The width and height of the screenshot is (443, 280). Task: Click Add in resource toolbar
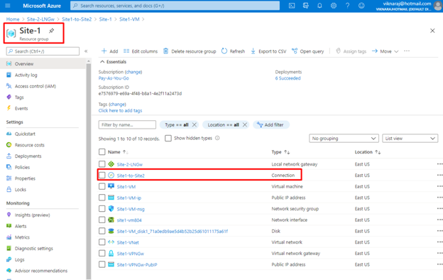pos(109,51)
